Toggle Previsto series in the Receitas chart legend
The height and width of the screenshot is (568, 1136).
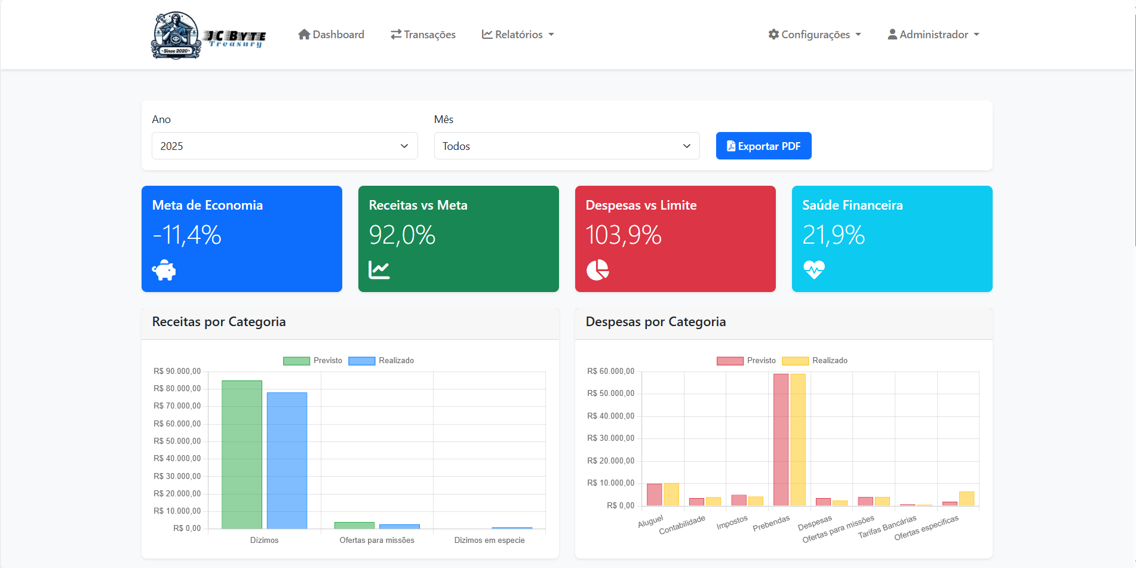pyautogui.click(x=313, y=361)
